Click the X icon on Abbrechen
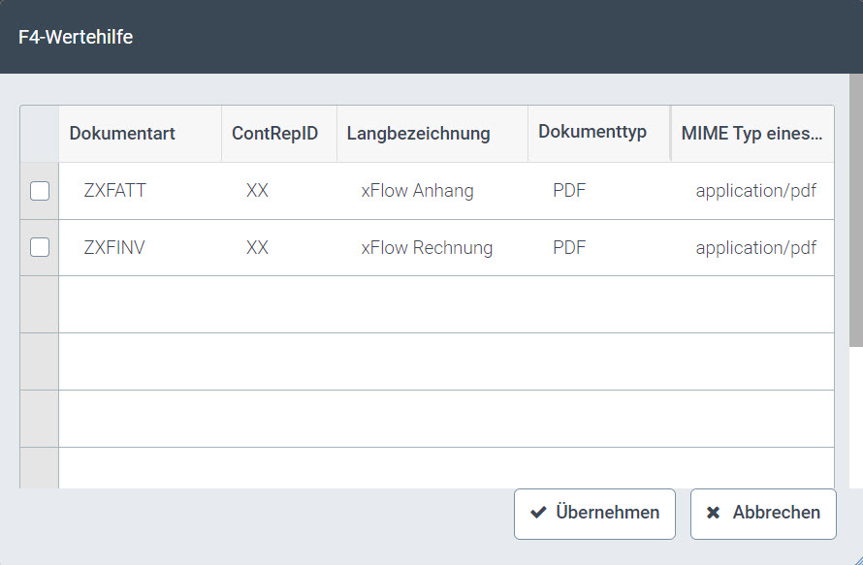Viewport: 863px width, 565px height. [714, 514]
